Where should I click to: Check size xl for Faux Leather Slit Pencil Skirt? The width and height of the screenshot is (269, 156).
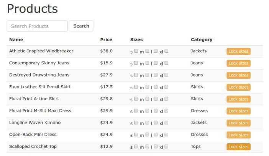(x=166, y=87)
